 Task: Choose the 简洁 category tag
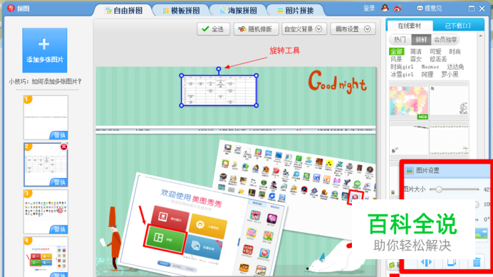click(x=415, y=51)
